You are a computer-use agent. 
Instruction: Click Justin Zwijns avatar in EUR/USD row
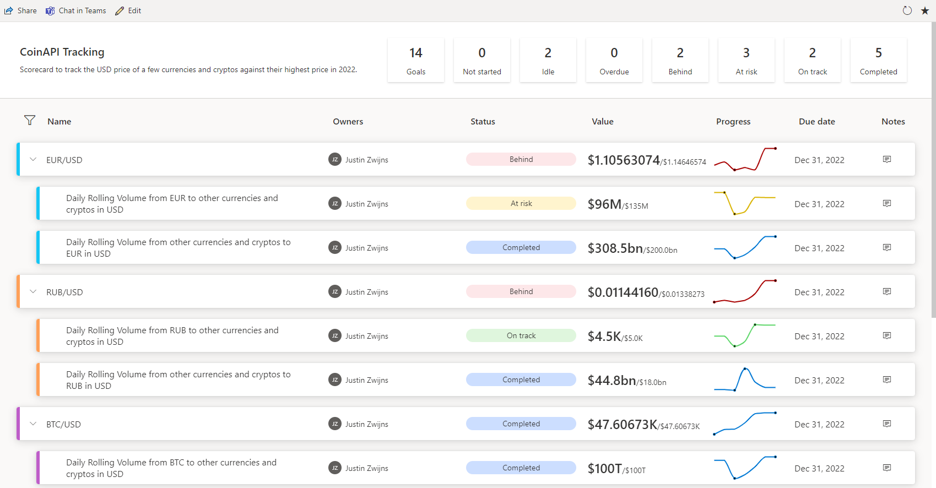click(x=334, y=160)
